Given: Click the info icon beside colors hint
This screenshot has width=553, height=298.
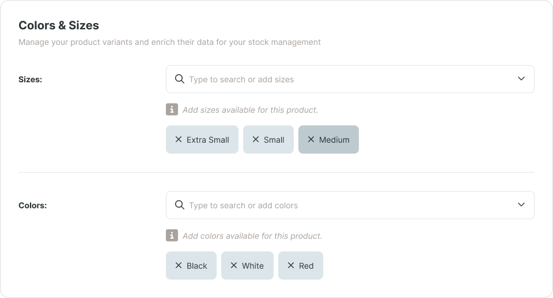Looking at the screenshot, I should click(x=172, y=235).
